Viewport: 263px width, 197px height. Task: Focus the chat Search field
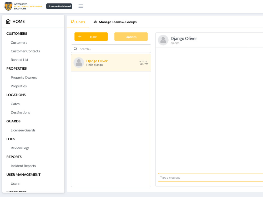pyautogui.click(x=111, y=49)
